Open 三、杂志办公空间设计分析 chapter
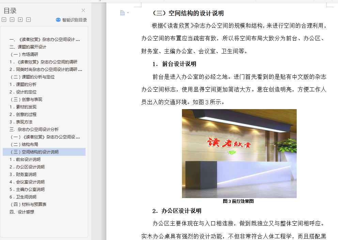Viewport: 338px width, 240px height. coord(34,130)
